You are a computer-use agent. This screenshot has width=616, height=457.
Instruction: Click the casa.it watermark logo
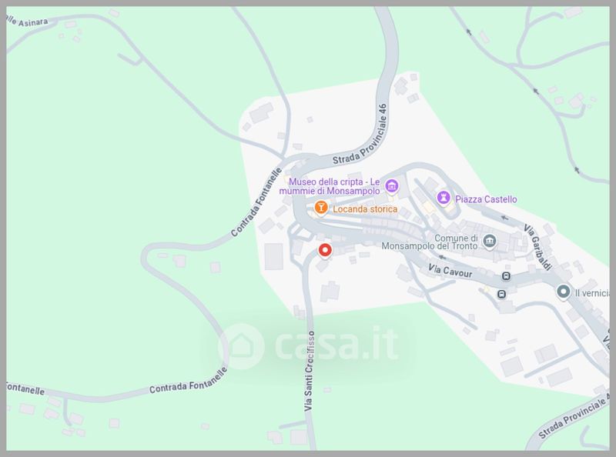tap(309, 346)
